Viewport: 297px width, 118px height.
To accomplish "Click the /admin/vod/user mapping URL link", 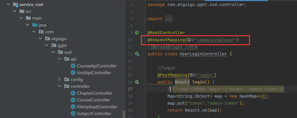I will [x=216, y=40].
